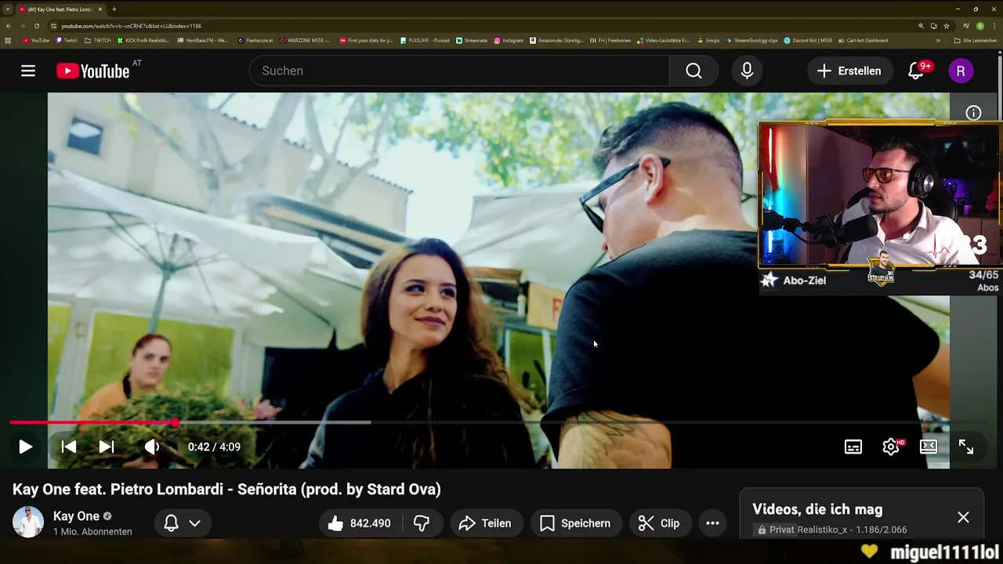Expand the tab search dropdown arrow
The width and height of the screenshot is (1003, 564).
pos(7,9)
